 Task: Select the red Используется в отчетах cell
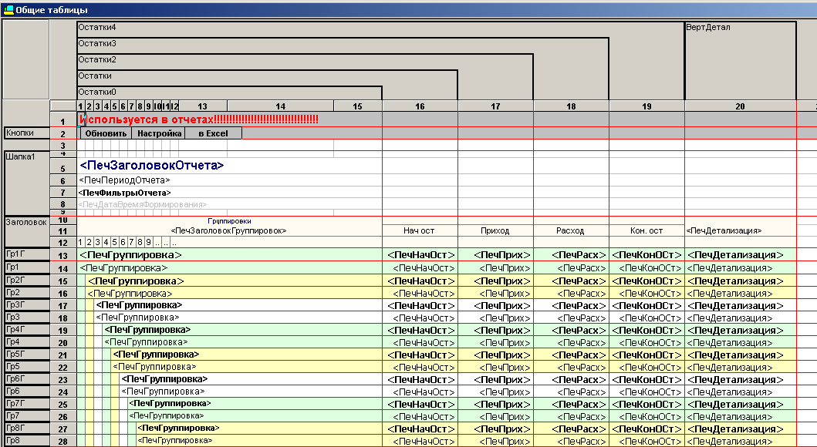click(x=199, y=120)
